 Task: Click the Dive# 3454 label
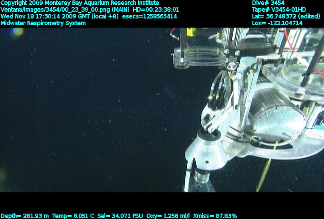coord(268,3)
